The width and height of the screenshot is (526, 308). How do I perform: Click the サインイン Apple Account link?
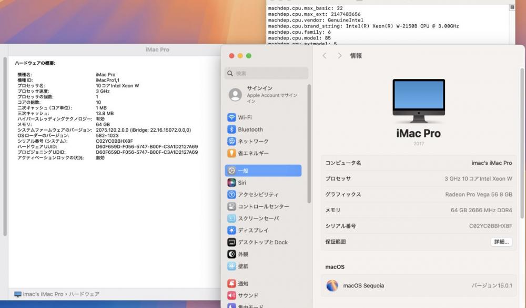(x=272, y=95)
